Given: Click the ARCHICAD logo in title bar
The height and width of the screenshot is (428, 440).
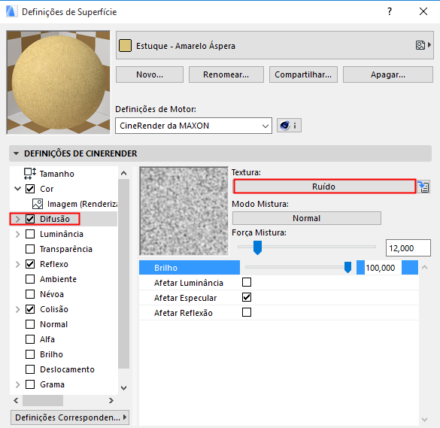Looking at the screenshot, I should [x=11, y=11].
